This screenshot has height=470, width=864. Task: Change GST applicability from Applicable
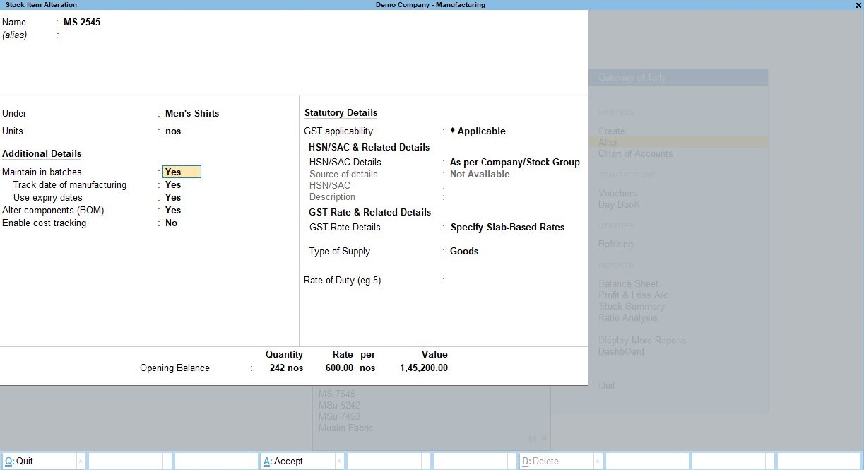coord(480,131)
